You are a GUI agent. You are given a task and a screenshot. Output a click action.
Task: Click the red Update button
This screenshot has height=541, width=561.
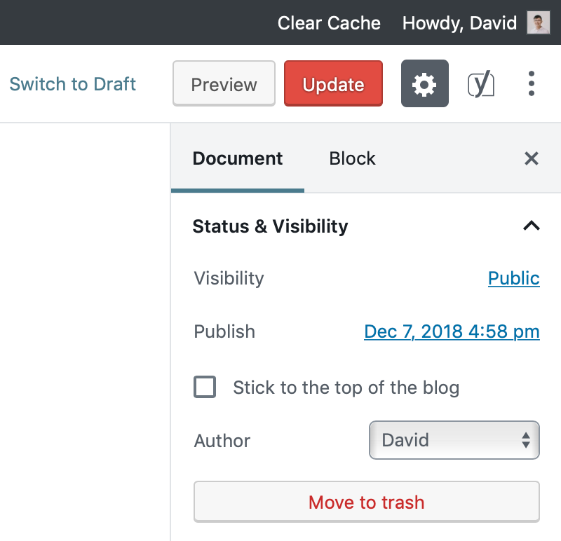tap(334, 83)
